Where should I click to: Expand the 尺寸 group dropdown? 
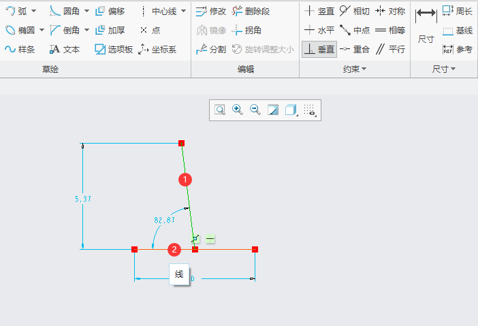pos(444,69)
